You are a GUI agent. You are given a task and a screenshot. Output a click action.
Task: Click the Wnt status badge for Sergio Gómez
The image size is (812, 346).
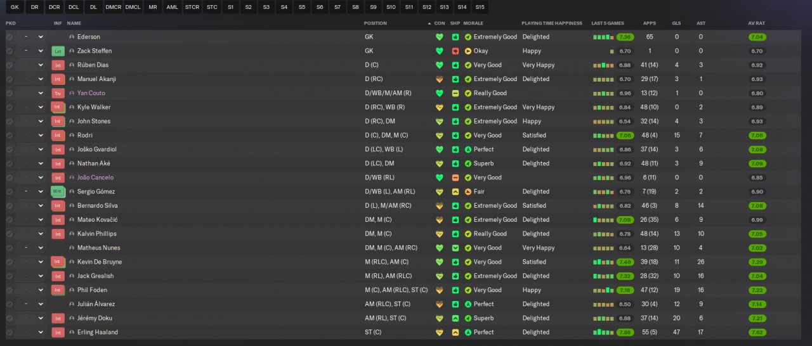[x=58, y=191]
